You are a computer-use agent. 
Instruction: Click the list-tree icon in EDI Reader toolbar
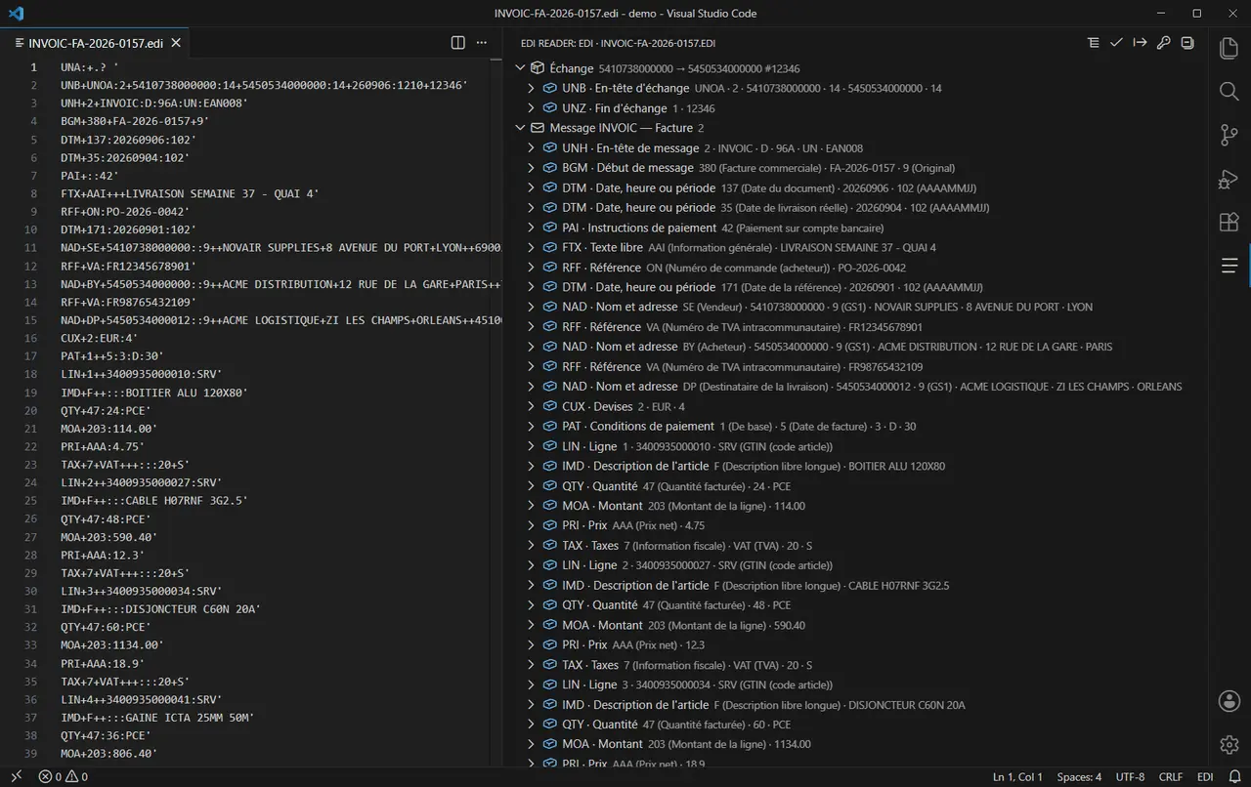tap(1094, 43)
